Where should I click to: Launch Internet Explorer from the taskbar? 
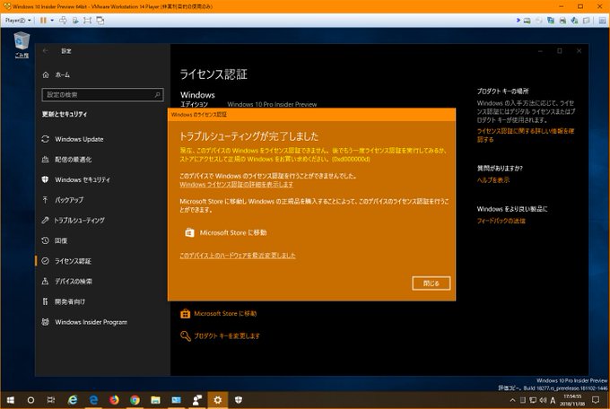73,400
